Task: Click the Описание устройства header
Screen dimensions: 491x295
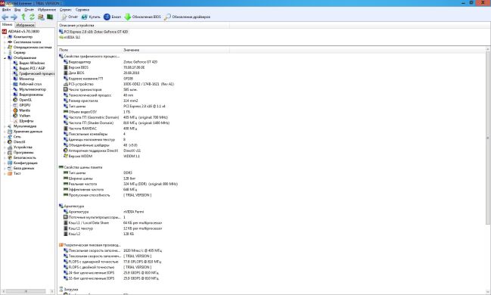Action: [x=144, y=26]
